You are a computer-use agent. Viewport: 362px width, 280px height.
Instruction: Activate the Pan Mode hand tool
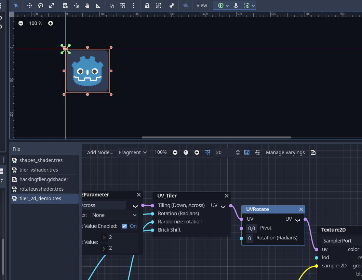coord(87,5)
